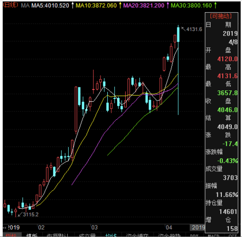Click the 3115.2 low price marker
Screen dimensions: 242x237
(28, 215)
